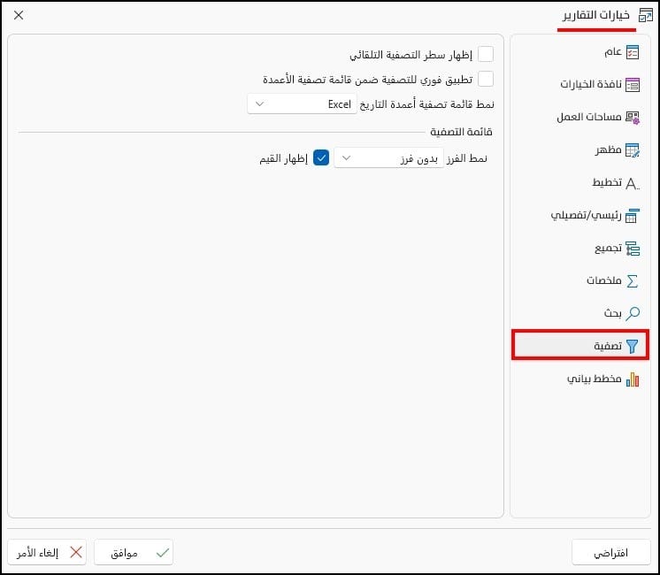Click the تصفية section label
The width and height of the screenshot is (660, 575).
[608, 346]
